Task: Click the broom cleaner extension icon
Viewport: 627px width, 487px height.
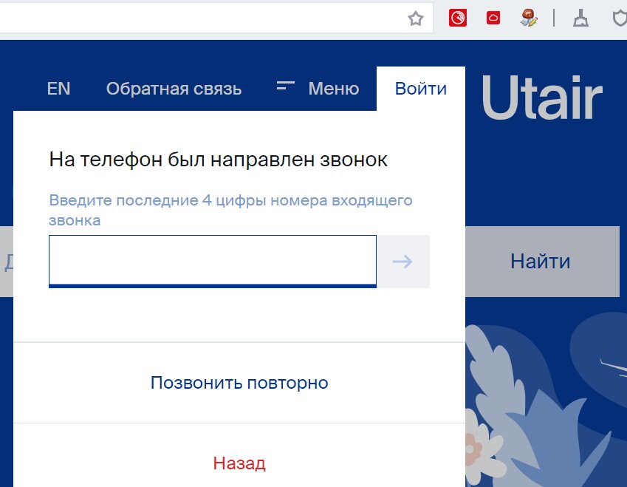Action: pyautogui.click(x=580, y=18)
